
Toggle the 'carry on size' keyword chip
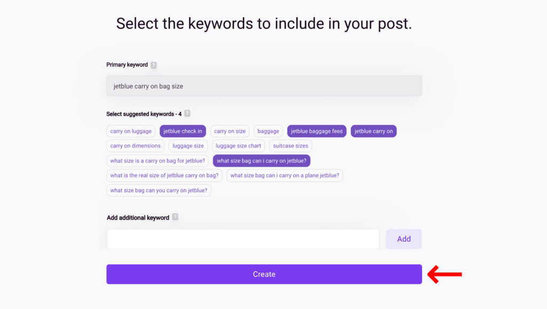(x=230, y=131)
